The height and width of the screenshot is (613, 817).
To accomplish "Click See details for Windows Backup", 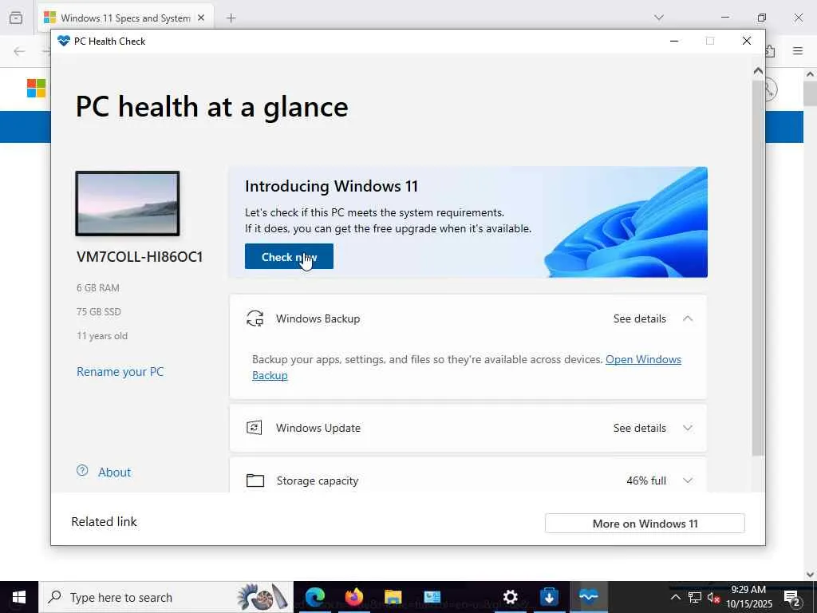I will click(x=639, y=318).
